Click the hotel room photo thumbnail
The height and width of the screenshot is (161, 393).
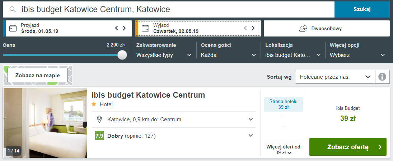pyautogui.click(x=45, y=123)
